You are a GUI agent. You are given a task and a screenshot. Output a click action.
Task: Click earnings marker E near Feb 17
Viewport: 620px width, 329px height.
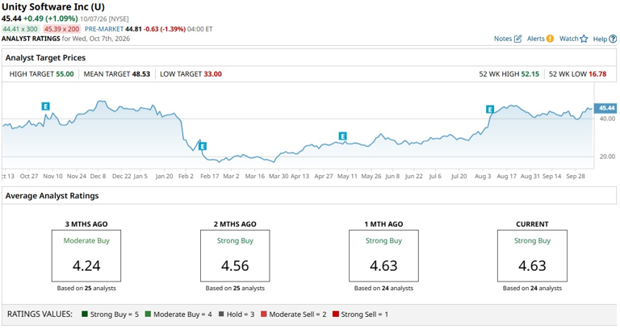203,147
